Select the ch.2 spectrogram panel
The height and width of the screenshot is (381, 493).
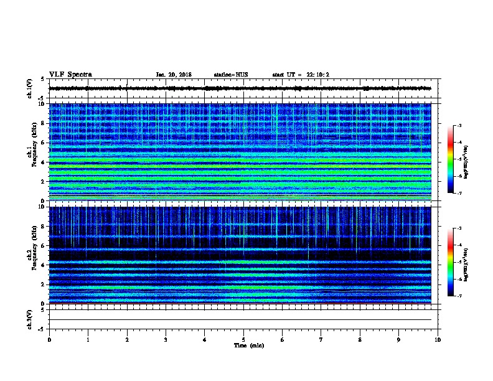(240, 255)
